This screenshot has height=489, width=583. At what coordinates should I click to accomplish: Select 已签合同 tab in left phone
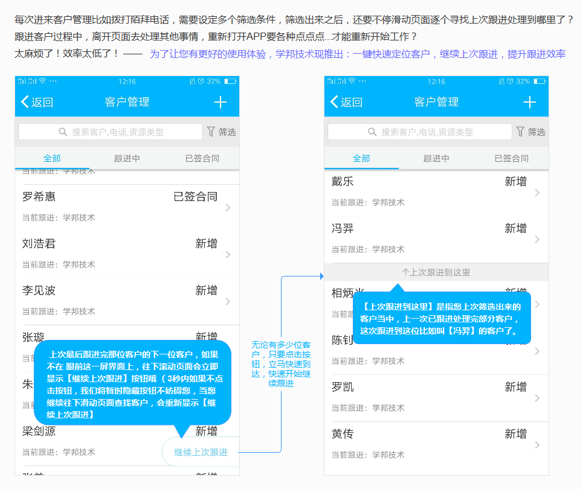[202, 158]
